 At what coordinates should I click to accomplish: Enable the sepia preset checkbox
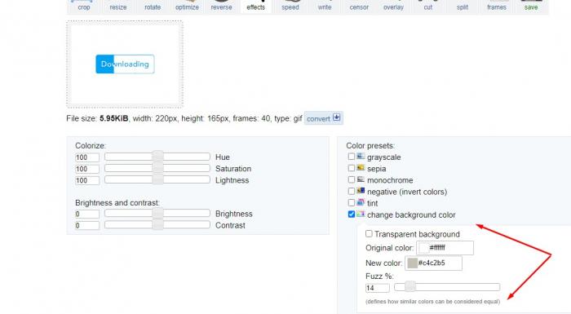pos(352,168)
